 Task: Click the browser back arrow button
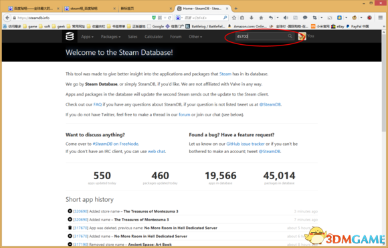tap(7, 17)
